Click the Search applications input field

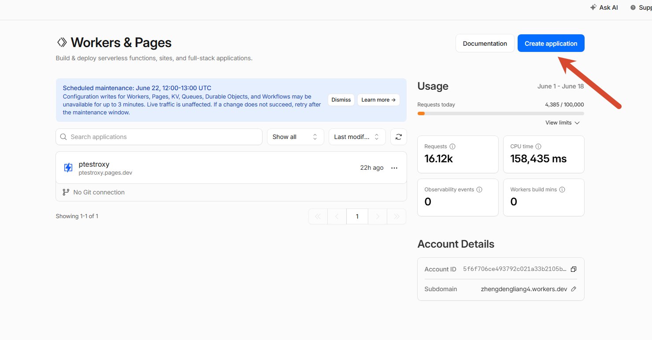point(159,137)
